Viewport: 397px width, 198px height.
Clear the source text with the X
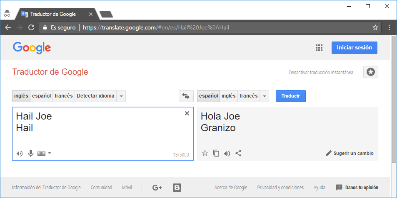coord(187,113)
